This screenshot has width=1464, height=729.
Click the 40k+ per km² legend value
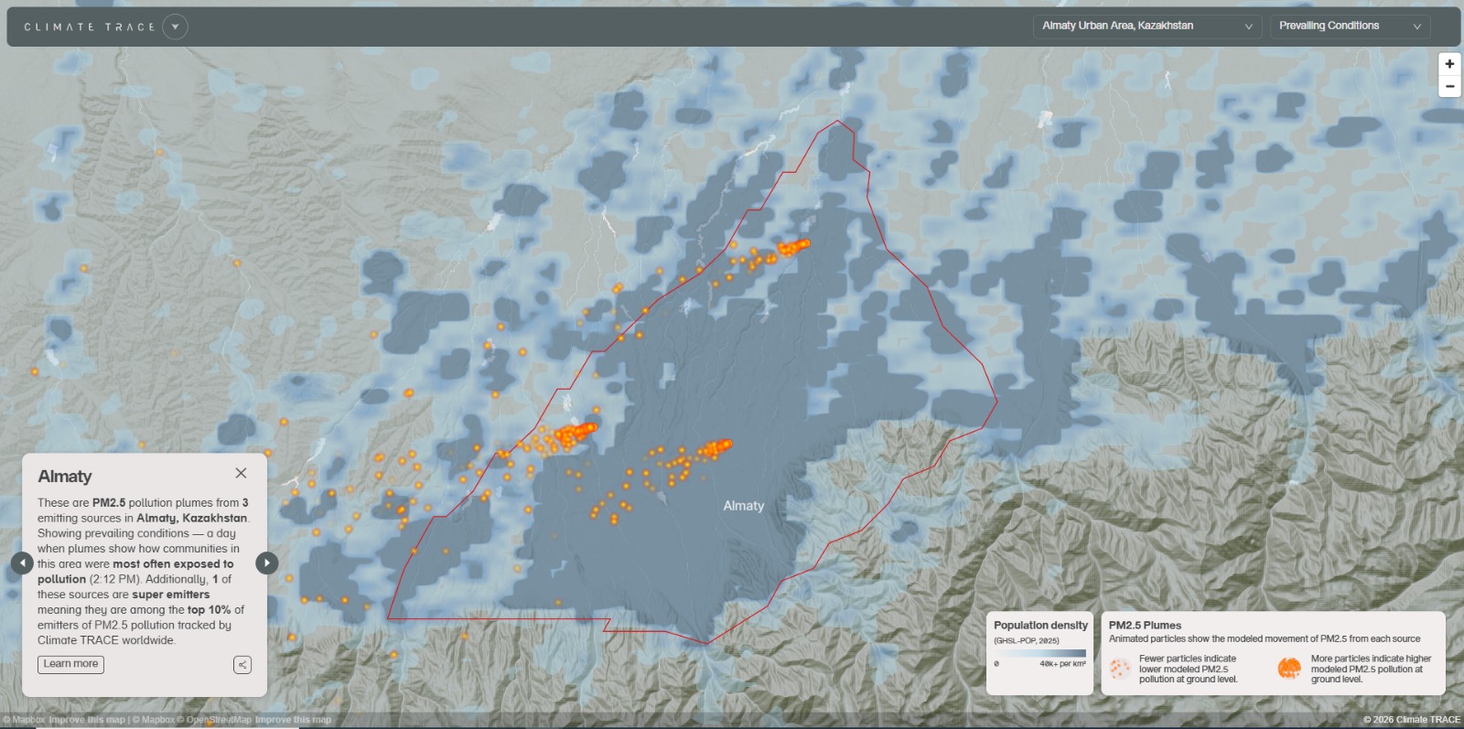[x=1062, y=664]
